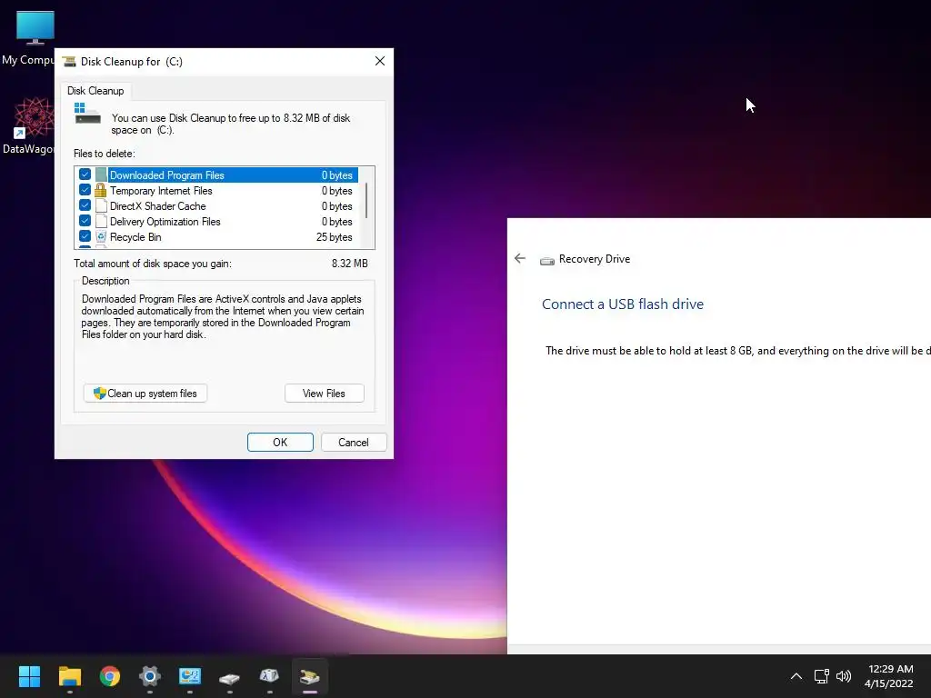
Task: Click Delivery Optimization Files file icon
Action: (100, 222)
